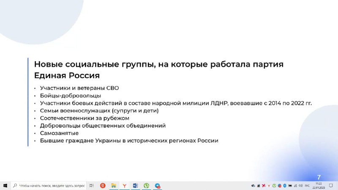
Task: Open File Explorer from the taskbar
Action: pos(114,185)
